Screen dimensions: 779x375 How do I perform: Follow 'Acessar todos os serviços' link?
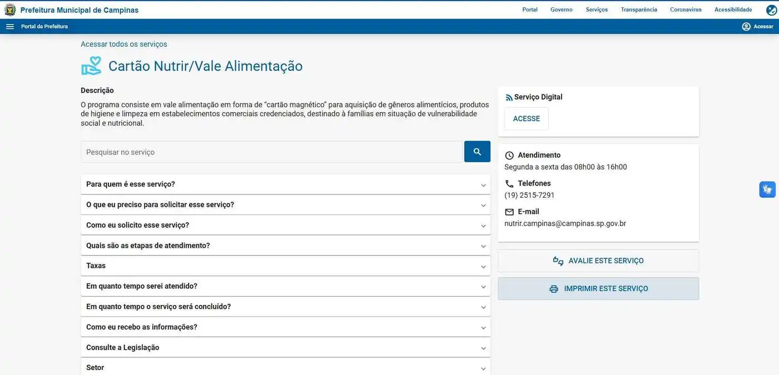(124, 44)
